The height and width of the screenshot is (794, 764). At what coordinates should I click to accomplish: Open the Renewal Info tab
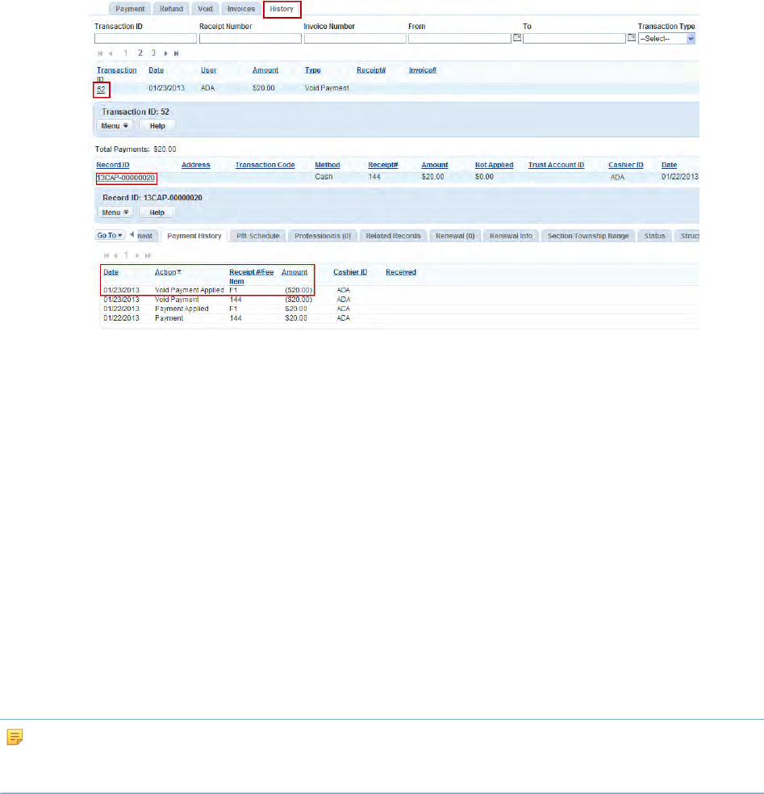pyautogui.click(x=511, y=236)
